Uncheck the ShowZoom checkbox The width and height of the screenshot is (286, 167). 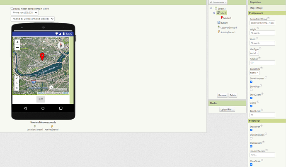coord(251,98)
